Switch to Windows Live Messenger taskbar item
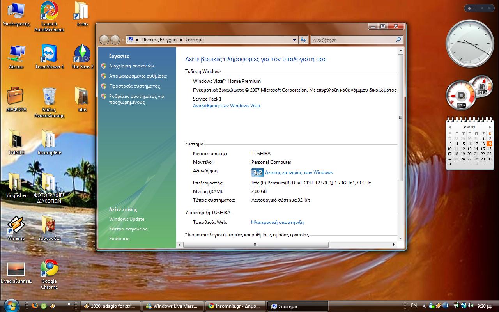This screenshot has height=312, width=499. (x=173, y=306)
